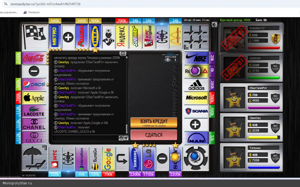This screenshot has height=187, width=300.
Task: Click the plus cell below Scania
Action: 195,125
